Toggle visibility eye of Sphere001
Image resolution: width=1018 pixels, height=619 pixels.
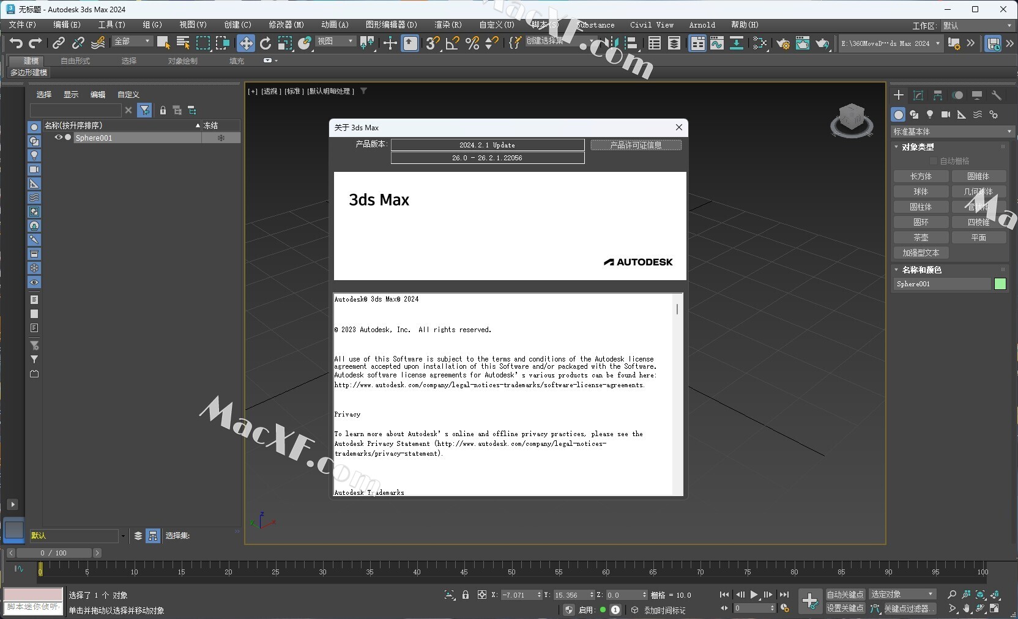coord(59,138)
